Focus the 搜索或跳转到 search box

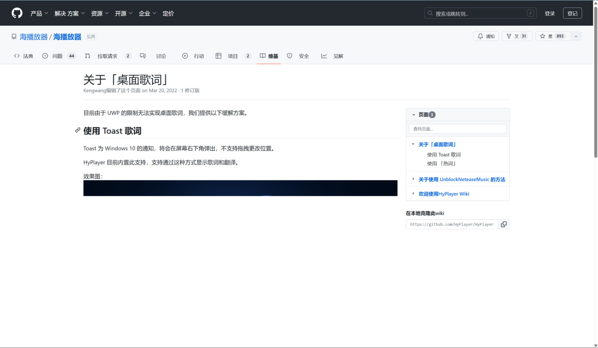tap(480, 14)
